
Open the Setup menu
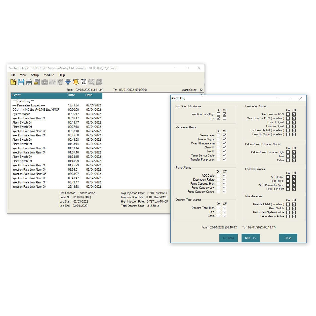click(x=35, y=75)
